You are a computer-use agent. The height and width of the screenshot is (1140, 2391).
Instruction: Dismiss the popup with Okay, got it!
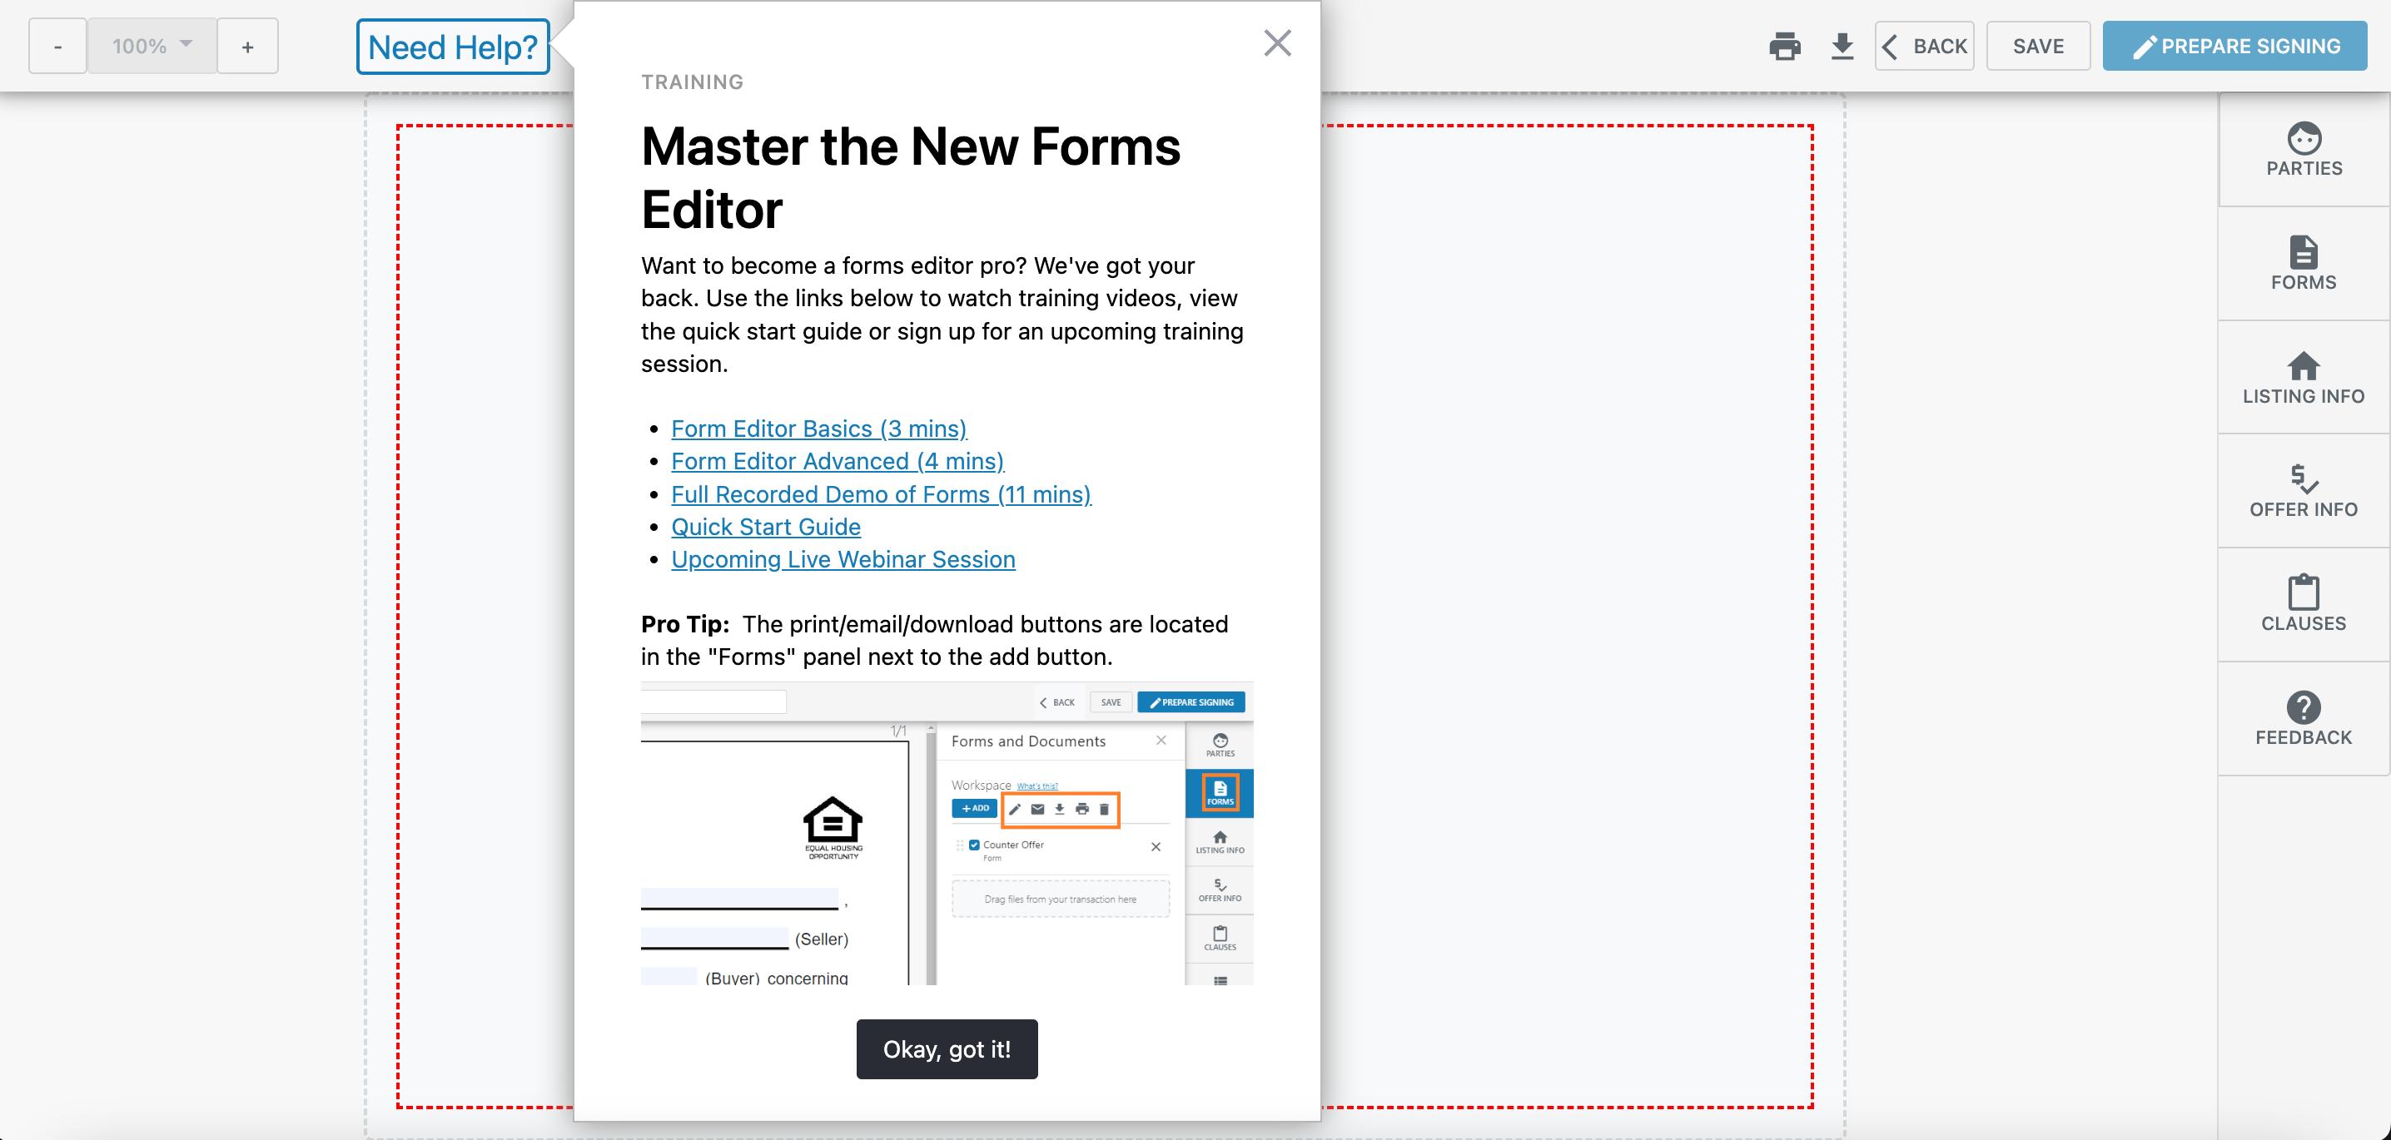pyautogui.click(x=946, y=1049)
